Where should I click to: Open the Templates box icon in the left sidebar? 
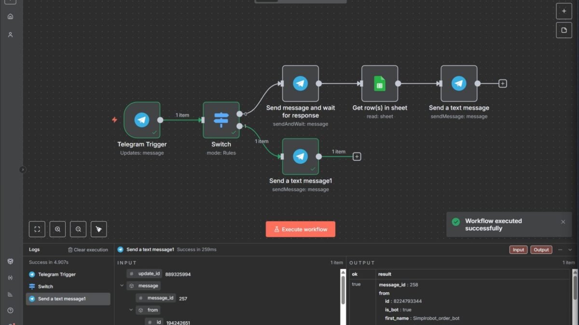point(11,261)
